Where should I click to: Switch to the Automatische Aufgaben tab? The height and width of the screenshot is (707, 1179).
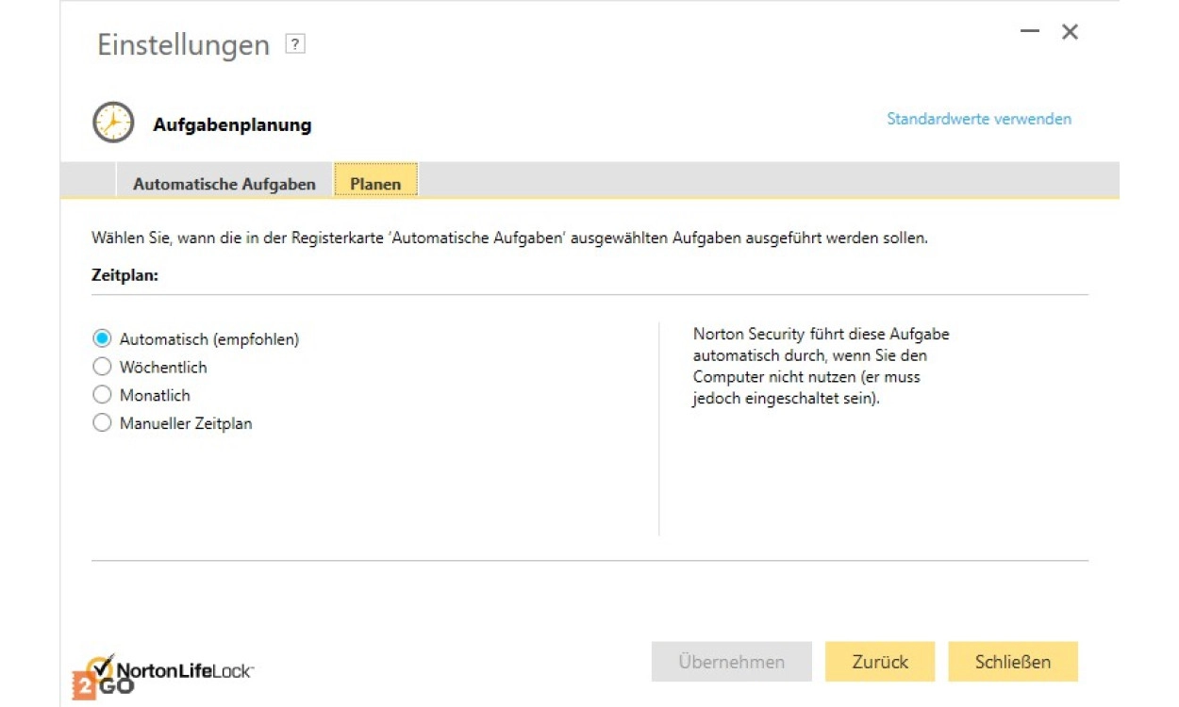[x=224, y=184]
